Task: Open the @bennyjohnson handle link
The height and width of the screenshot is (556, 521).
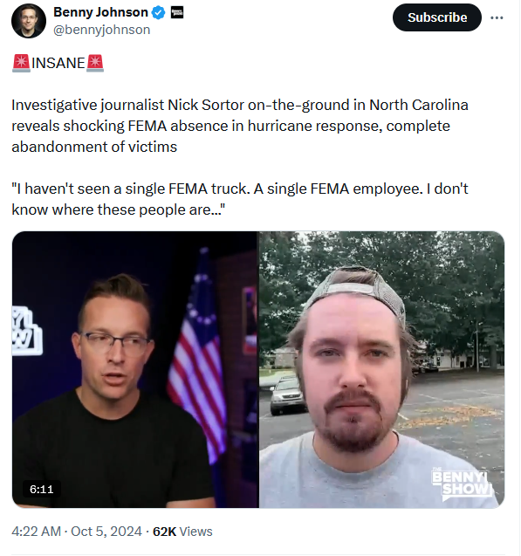Action: point(102,30)
